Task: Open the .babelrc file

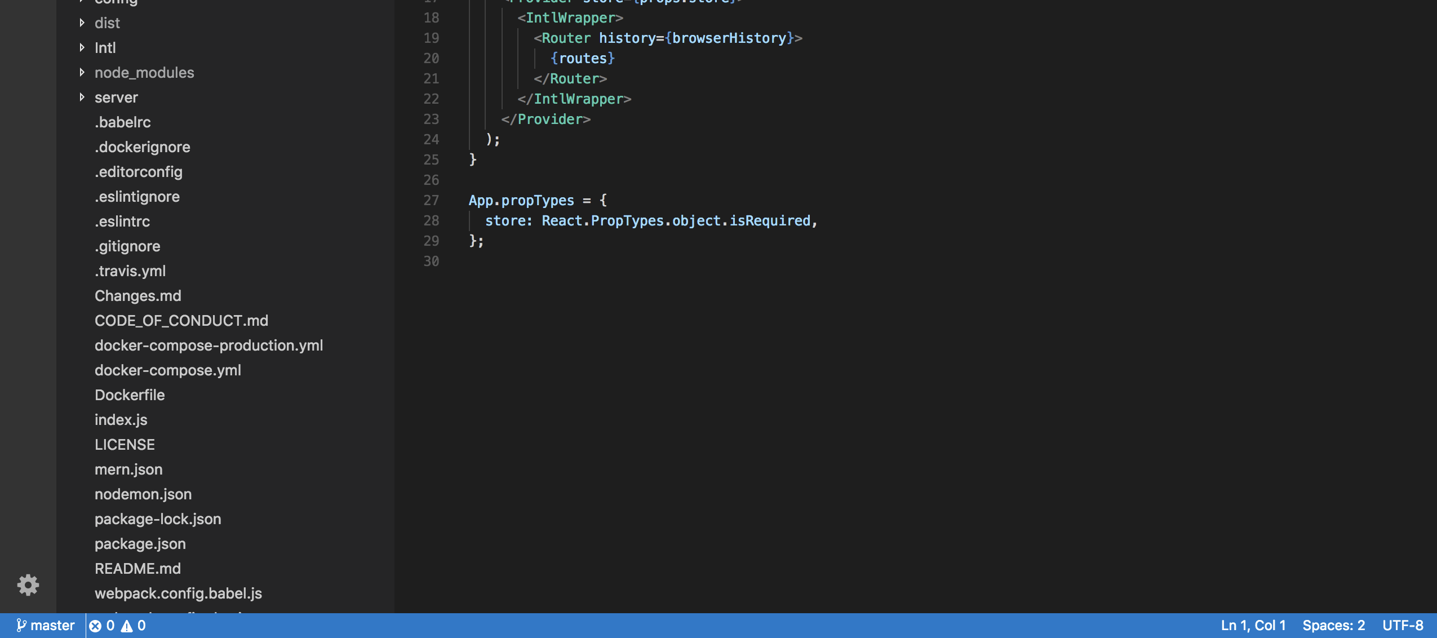Action: pyautogui.click(x=123, y=122)
